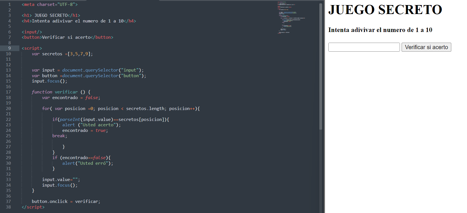Click the "if (encontrado==false){" line
The image size is (467, 213).
[x=81, y=158]
